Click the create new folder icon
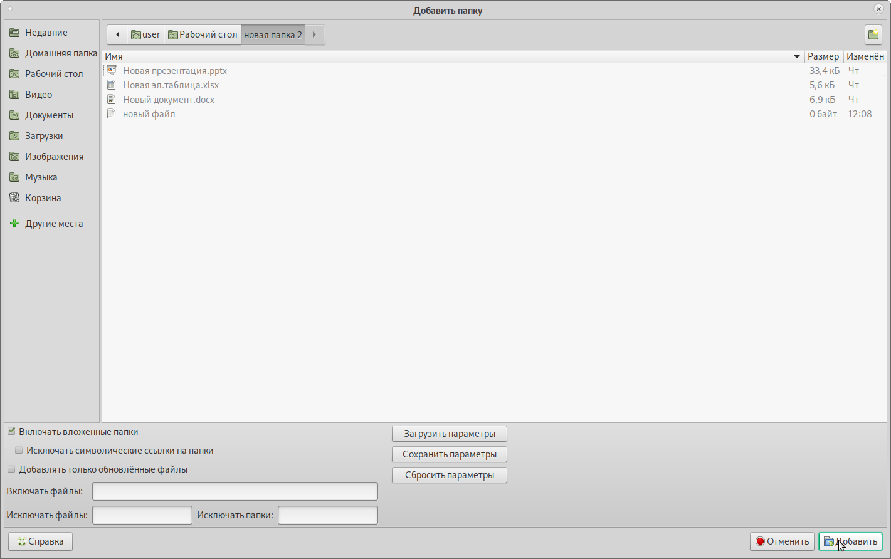The width and height of the screenshot is (891, 559). [x=873, y=35]
